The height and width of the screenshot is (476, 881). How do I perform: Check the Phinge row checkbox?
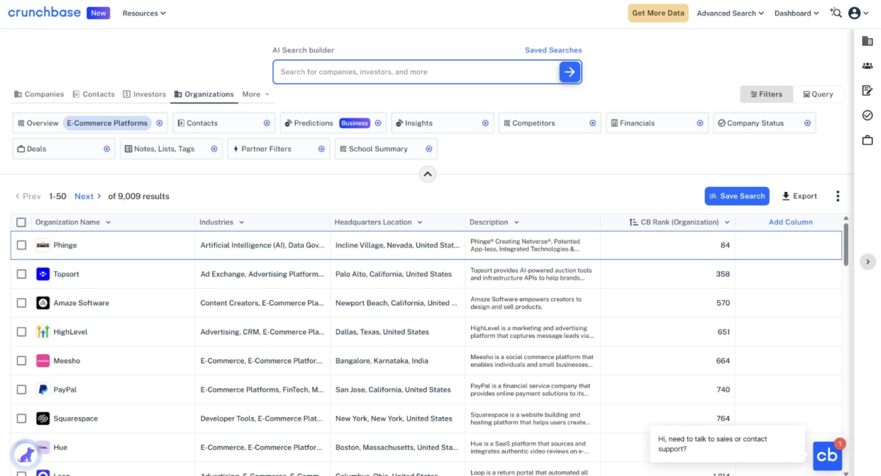coord(21,245)
